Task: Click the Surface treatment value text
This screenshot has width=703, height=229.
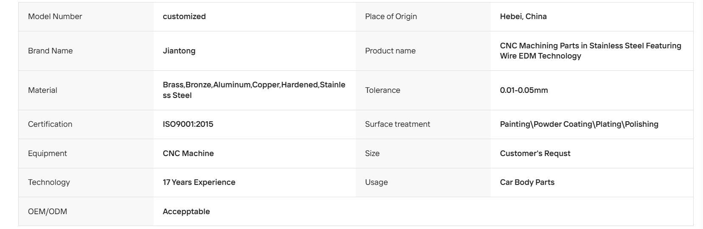Action: point(579,124)
